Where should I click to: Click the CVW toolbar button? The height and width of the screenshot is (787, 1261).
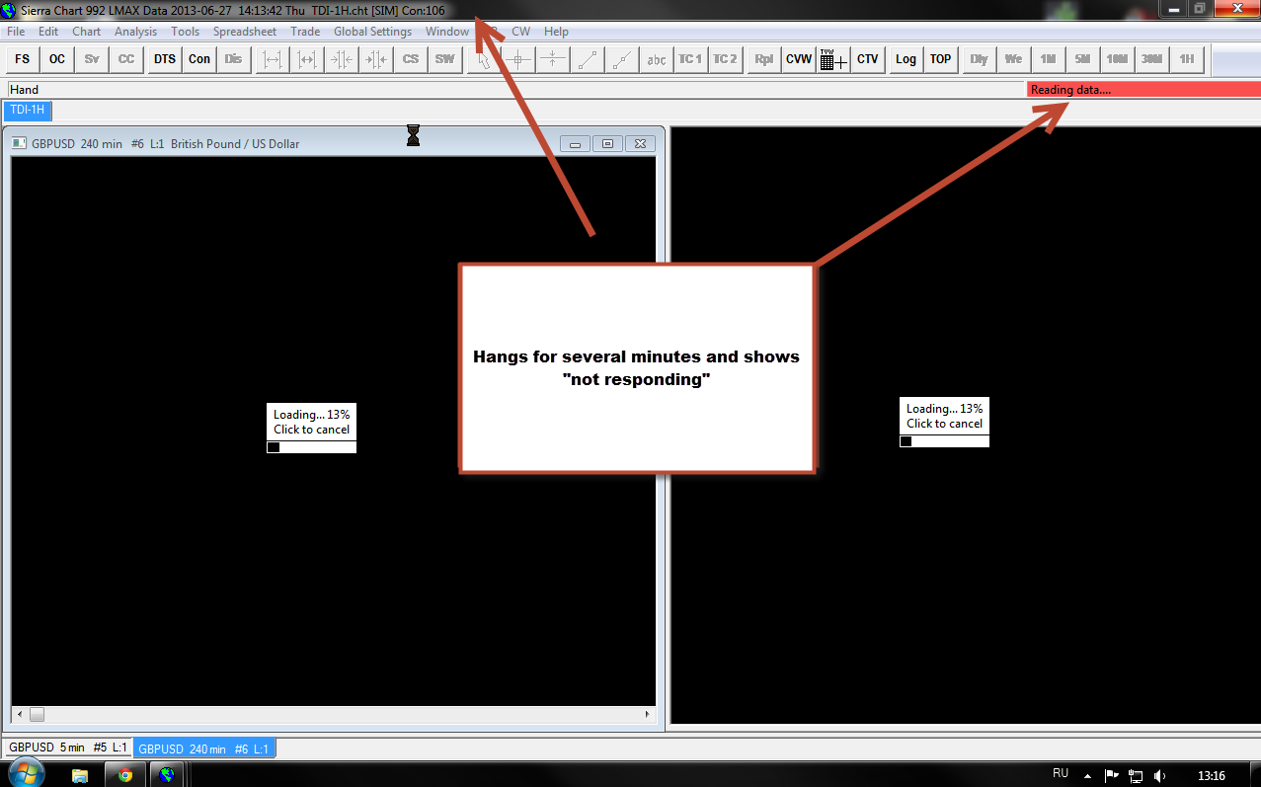tap(799, 59)
